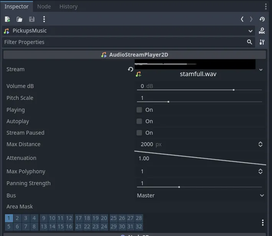Load an existing resource folder icon
Screen dimensions: 272x236
pos(20,19)
